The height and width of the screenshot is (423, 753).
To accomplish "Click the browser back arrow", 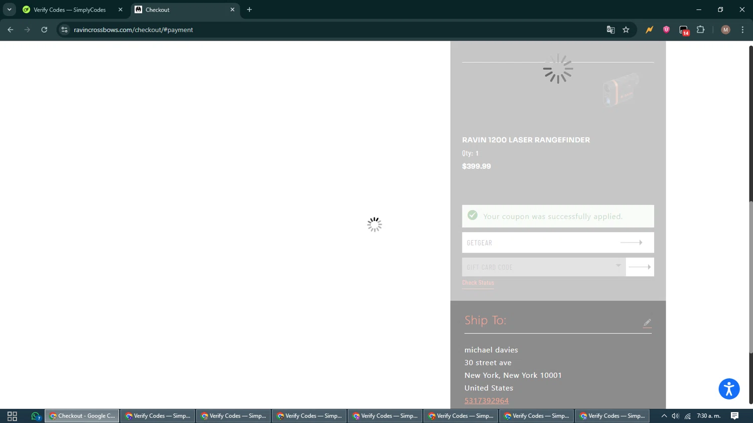I will 10,30.
